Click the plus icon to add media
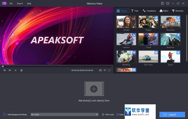The width and height of the screenshot is (188, 119). pyautogui.click(x=94, y=89)
